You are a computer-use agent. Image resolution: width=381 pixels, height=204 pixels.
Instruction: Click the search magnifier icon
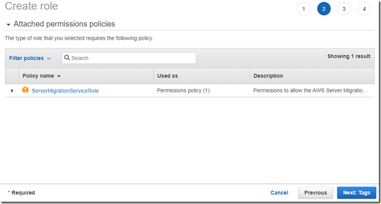[x=67, y=58]
